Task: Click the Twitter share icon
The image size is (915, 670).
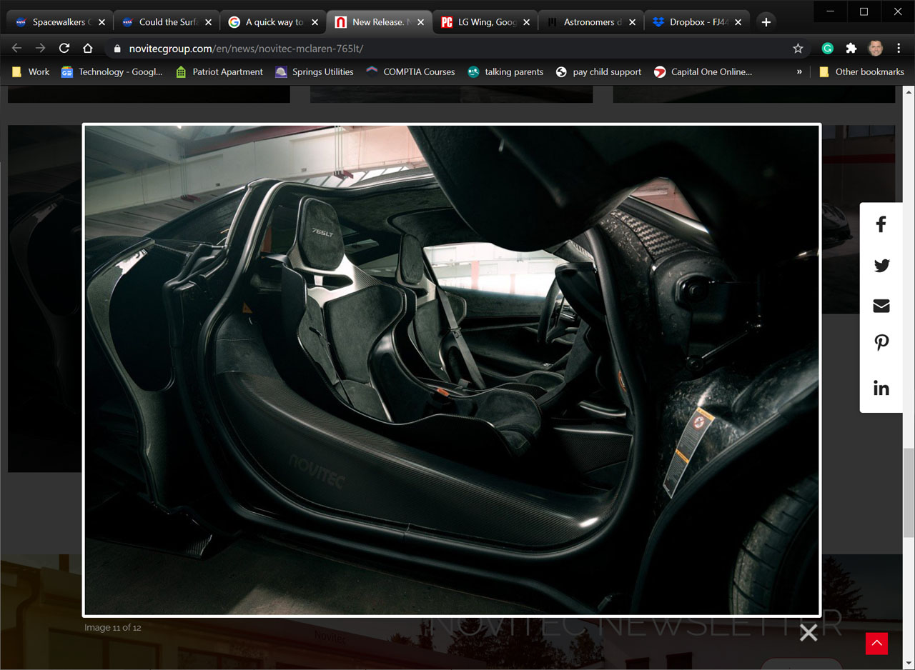Action: click(881, 266)
